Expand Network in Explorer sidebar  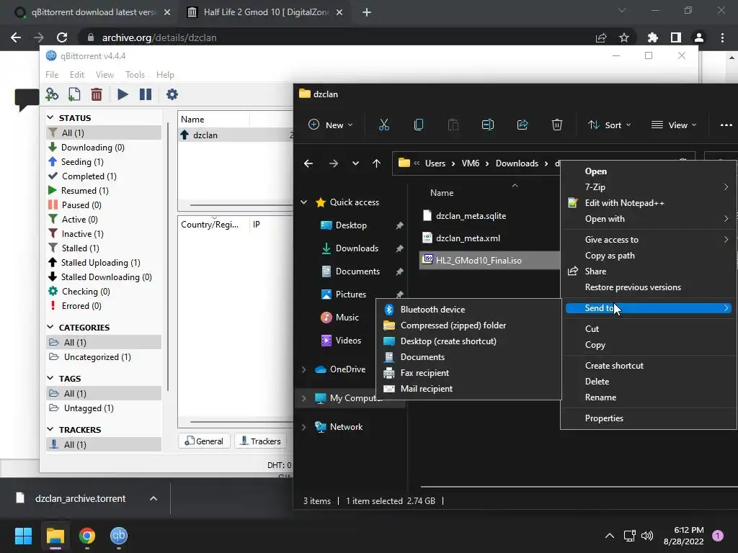pyautogui.click(x=304, y=427)
